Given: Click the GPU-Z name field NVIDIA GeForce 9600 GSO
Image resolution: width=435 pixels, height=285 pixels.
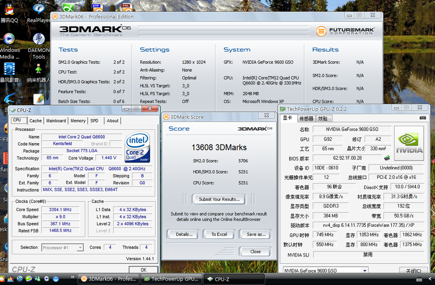Looking at the screenshot, I should point(352,129).
